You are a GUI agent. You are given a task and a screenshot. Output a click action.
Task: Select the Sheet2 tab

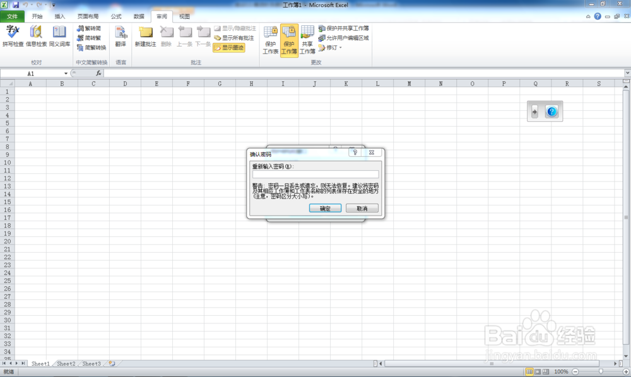[x=66, y=364]
